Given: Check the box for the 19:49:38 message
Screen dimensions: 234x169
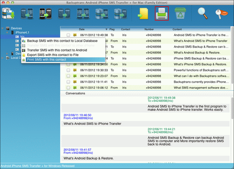Looking at the screenshot, I should (68, 35).
